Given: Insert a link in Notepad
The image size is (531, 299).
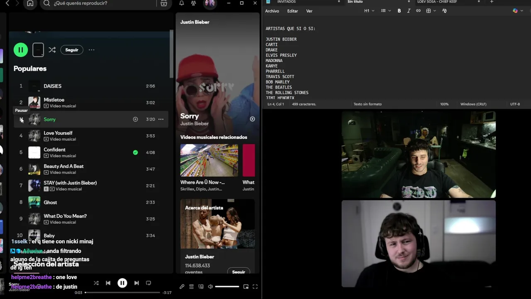Looking at the screenshot, I should click(418, 11).
